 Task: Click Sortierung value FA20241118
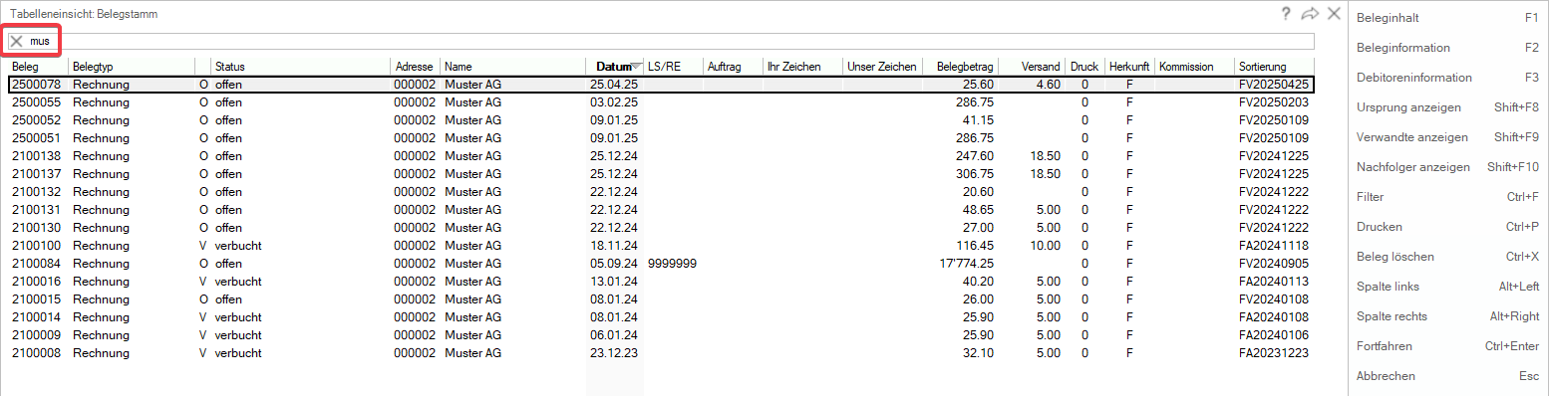point(1273,246)
